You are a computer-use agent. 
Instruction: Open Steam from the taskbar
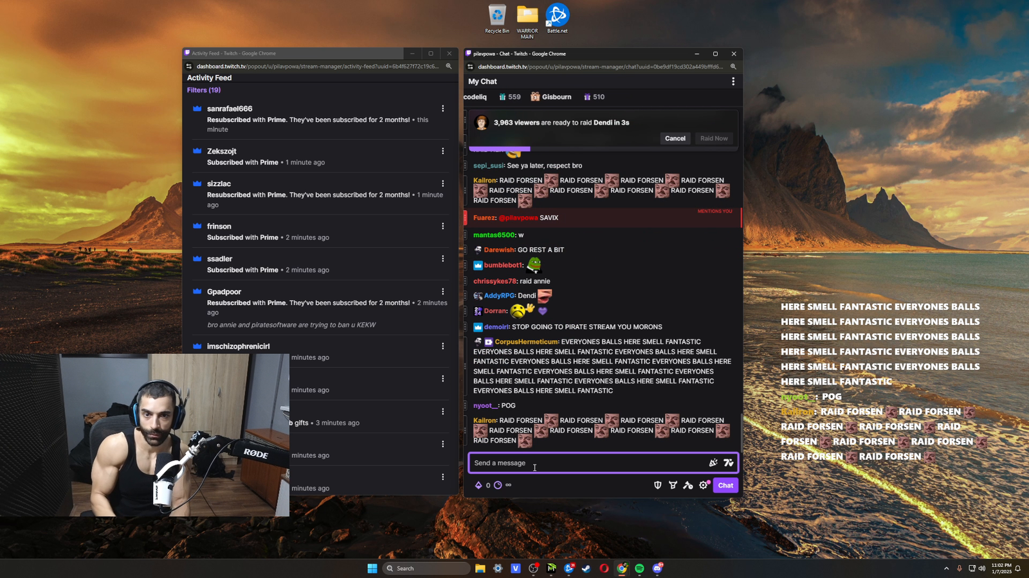click(586, 568)
